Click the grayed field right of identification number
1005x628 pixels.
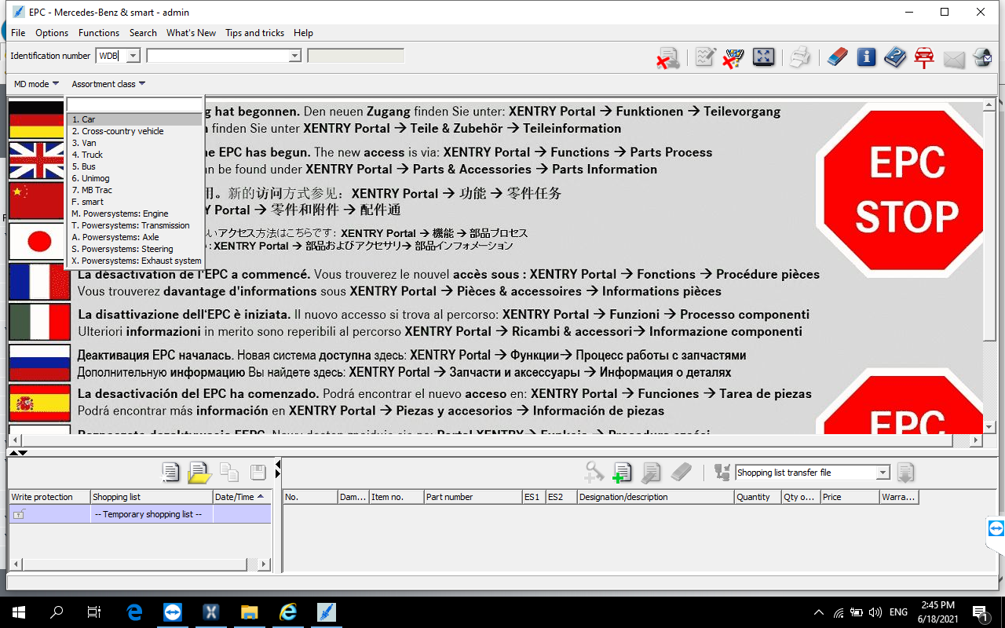tap(356, 56)
